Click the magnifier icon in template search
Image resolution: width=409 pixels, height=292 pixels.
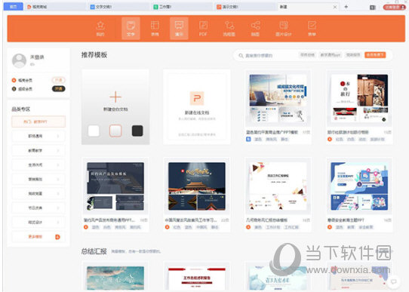click(x=241, y=56)
